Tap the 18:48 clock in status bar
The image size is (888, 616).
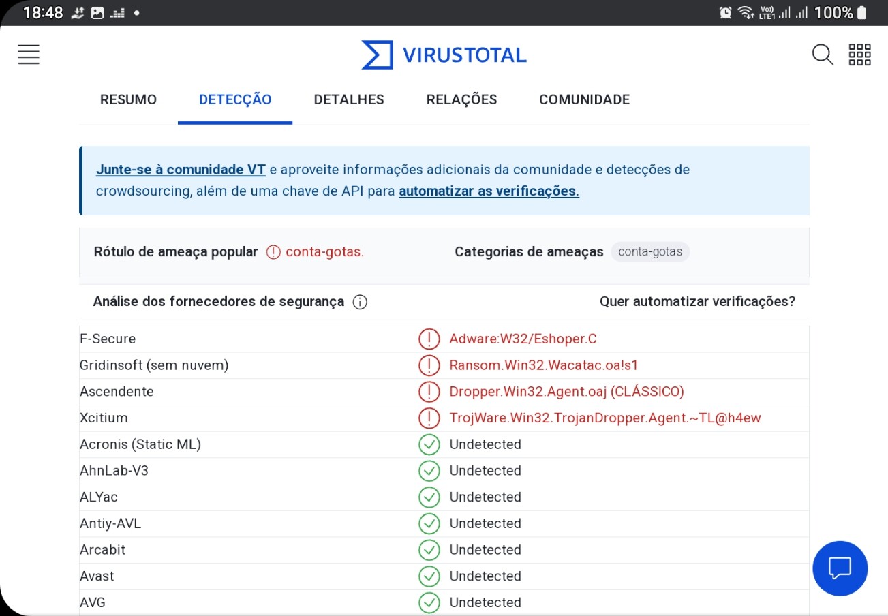[x=42, y=13]
